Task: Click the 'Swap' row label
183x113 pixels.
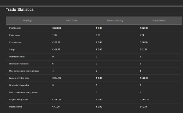Action: point(12,49)
